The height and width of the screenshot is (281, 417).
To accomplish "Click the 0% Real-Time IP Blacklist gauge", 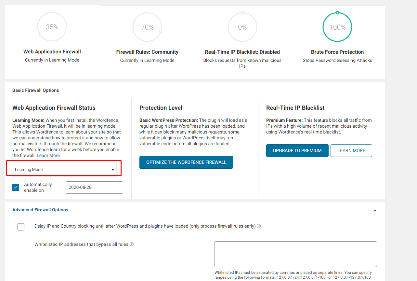I will (x=242, y=27).
